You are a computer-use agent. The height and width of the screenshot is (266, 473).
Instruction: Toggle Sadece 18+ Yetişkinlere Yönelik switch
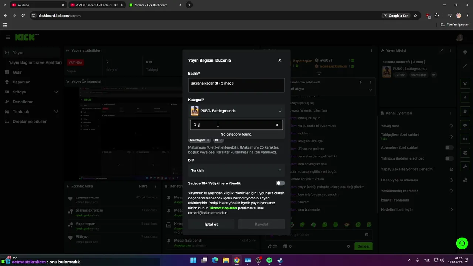(280, 183)
